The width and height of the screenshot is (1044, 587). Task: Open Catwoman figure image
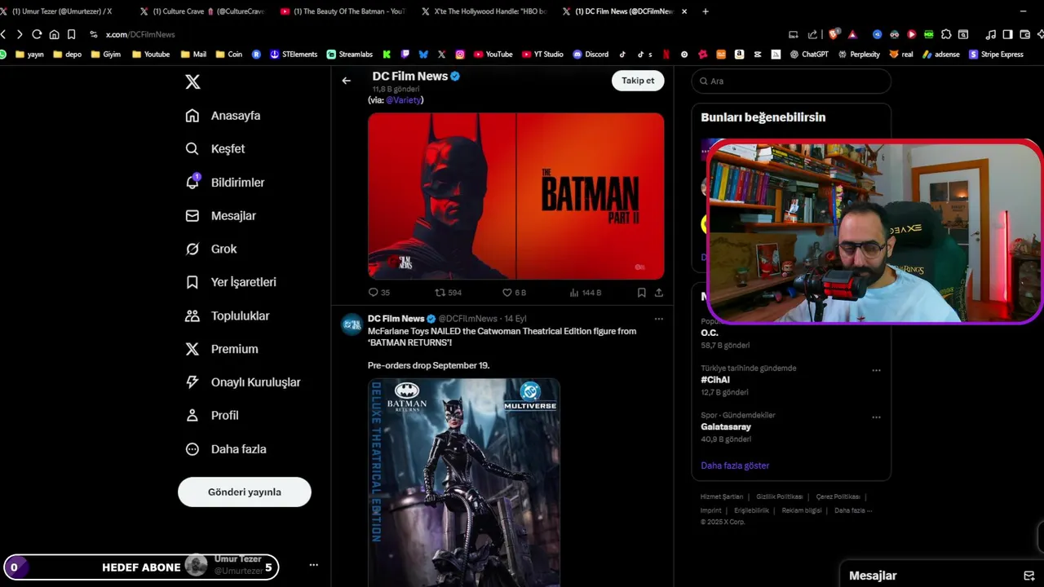464,483
